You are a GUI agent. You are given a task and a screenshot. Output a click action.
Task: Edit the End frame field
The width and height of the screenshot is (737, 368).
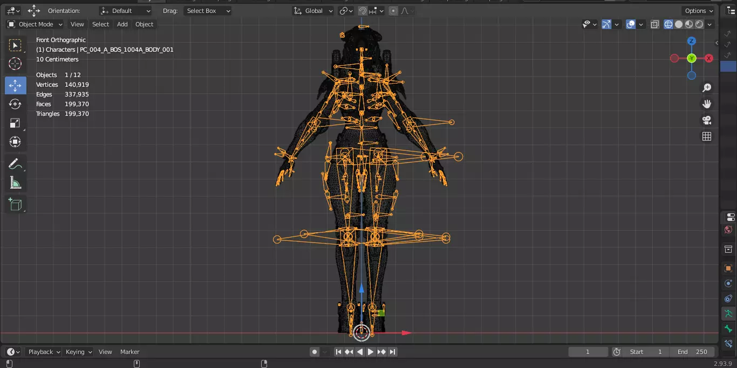coord(692,352)
